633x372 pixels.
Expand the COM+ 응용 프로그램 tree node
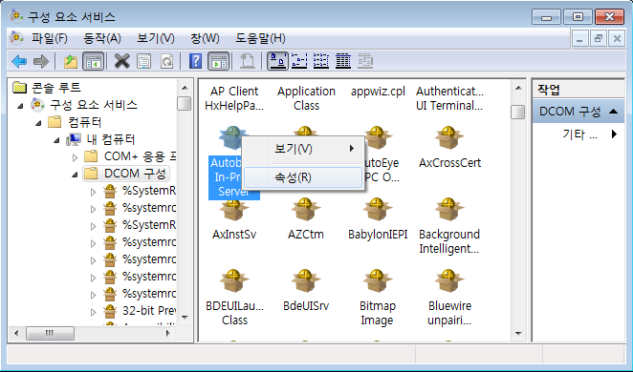pyautogui.click(x=76, y=156)
